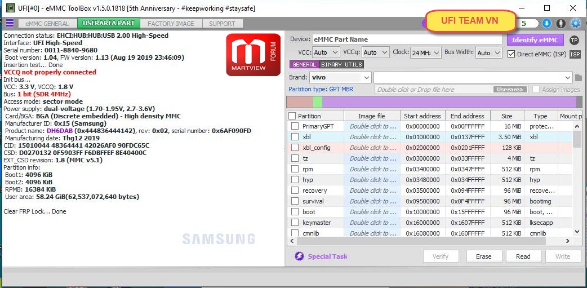This screenshot has width=587, height=288.
Task: Click the eMMC Part Name device field
Action: pyautogui.click(x=407, y=39)
